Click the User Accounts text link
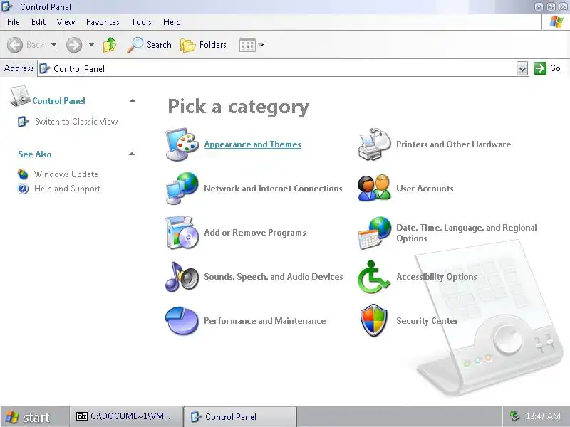Viewport: 570px width, 427px height. coord(425,189)
